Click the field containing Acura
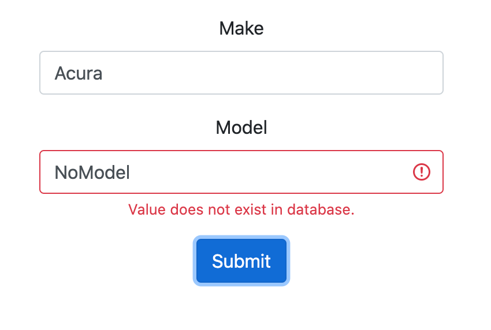Viewport: 491px width, 330px height. (241, 73)
